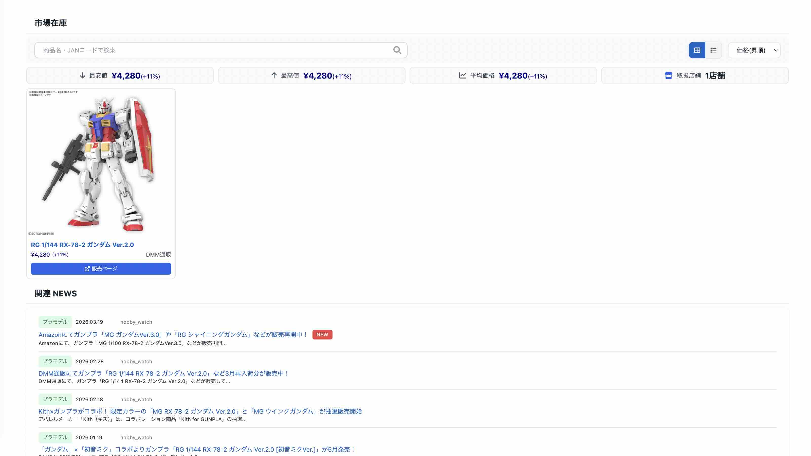Click the 最安値 ¥4,280 stat card
The width and height of the screenshot is (811, 456).
click(x=120, y=75)
